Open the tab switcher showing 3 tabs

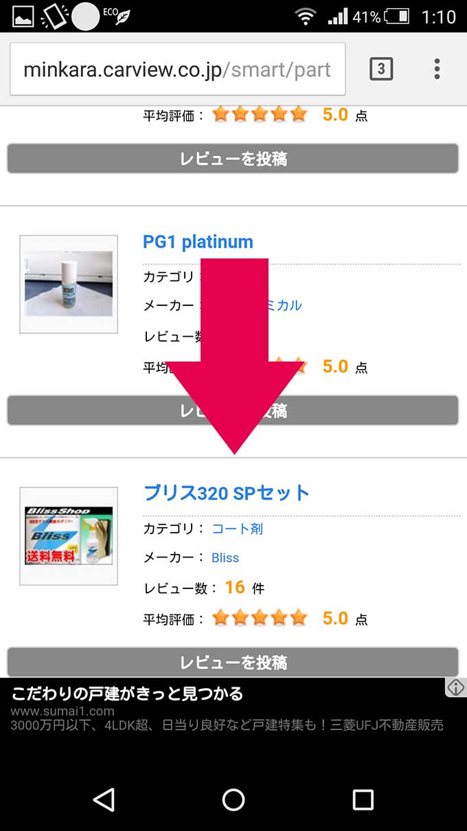click(381, 69)
